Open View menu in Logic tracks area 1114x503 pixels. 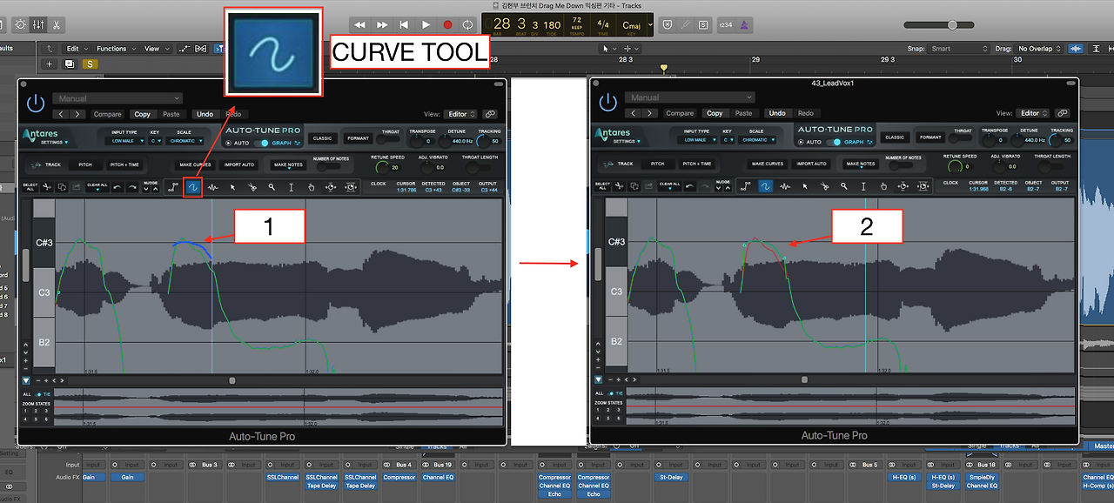tap(154, 49)
